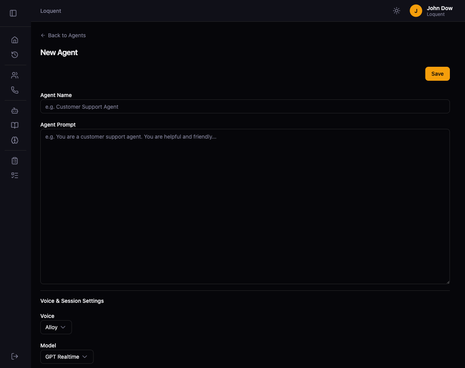The height and width of the screenshot is (368, 465).
Task: Open the Calls page using the phone icon
Action: (x=15, y=90)
